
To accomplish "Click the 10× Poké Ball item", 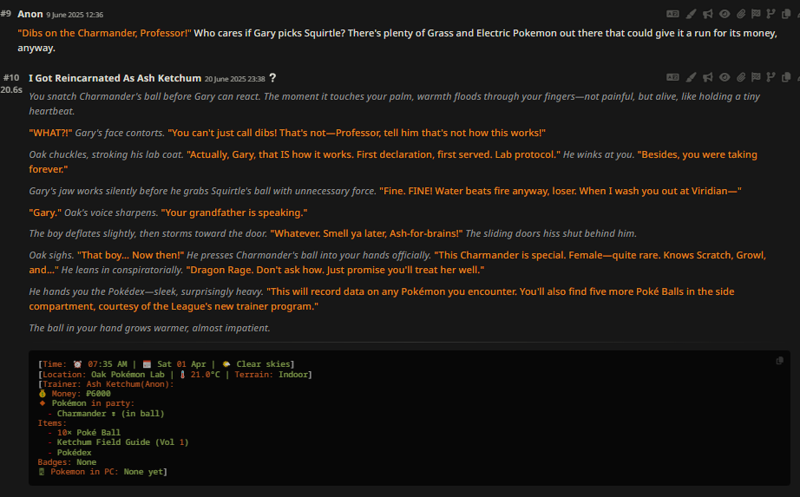I will click(84, 433).
